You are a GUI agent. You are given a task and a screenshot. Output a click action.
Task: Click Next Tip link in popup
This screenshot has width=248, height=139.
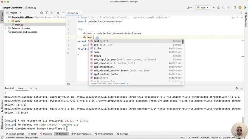pyautogui.click(x=124, y=83)
